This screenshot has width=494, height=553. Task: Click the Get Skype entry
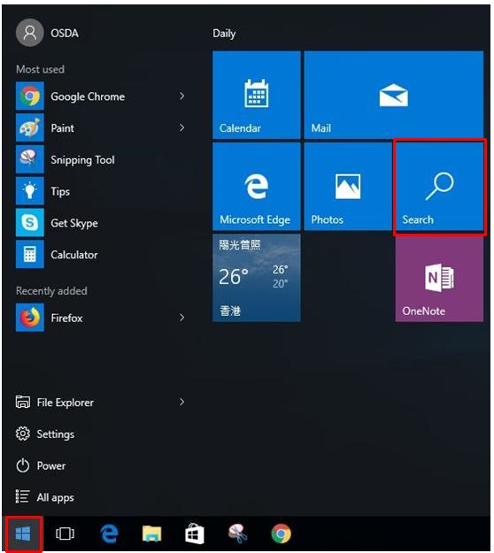[x=101, y=223]
